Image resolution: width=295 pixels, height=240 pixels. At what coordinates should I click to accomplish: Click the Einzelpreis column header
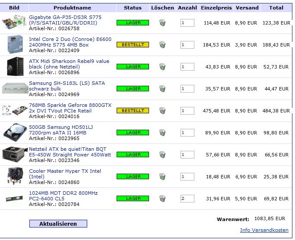pos(216,8)
